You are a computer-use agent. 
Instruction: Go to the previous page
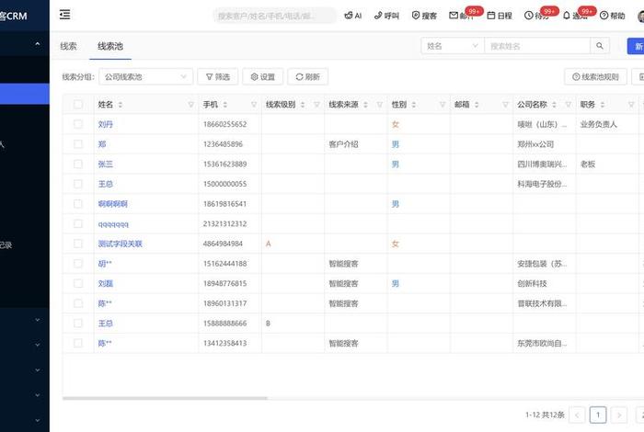point(577,415)
